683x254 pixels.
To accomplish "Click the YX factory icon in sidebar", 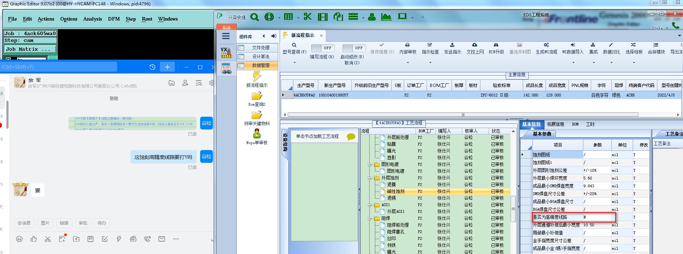I will [226, 53].
